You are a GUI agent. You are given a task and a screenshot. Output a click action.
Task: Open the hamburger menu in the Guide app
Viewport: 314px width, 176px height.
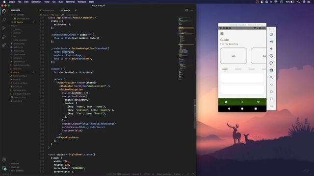(x=222, y=33)
